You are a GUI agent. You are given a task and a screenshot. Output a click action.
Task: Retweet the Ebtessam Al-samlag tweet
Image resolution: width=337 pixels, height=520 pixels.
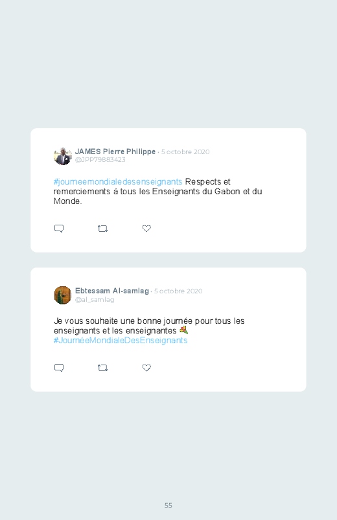point(103,368)
